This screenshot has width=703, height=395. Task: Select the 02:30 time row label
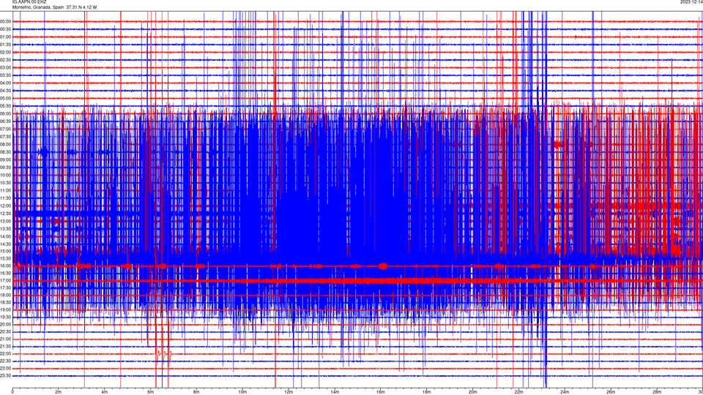point(5,59)
